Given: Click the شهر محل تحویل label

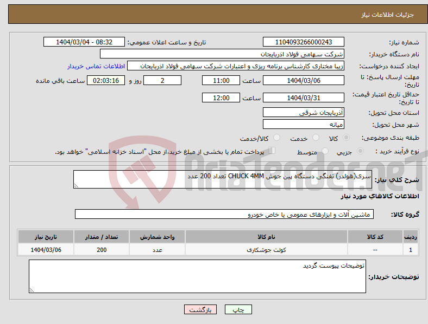Looking at the screenshot, I should (x=396, y=125).
